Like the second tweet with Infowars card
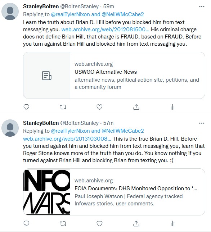211x232 pixels. pos(99,223)
